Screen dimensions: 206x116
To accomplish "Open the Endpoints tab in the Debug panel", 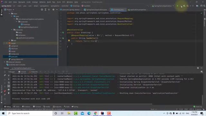I will (x=33, y=72).
